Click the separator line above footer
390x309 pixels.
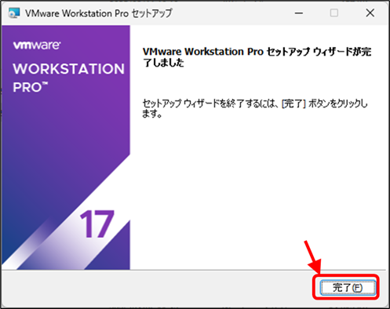194,270
